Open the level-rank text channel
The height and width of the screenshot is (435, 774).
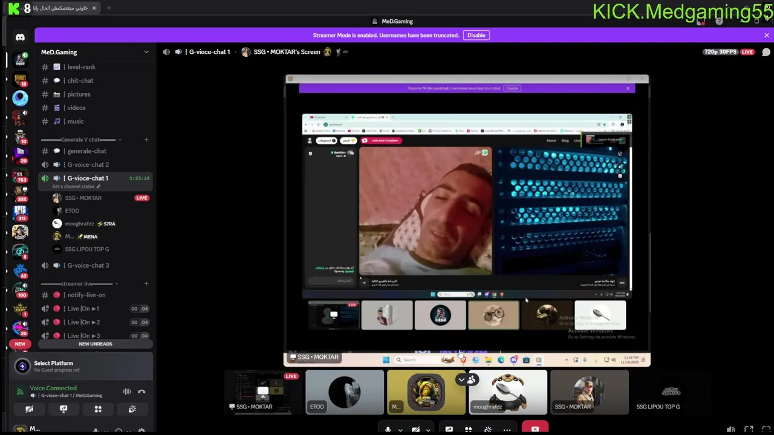tap(94, 67)
